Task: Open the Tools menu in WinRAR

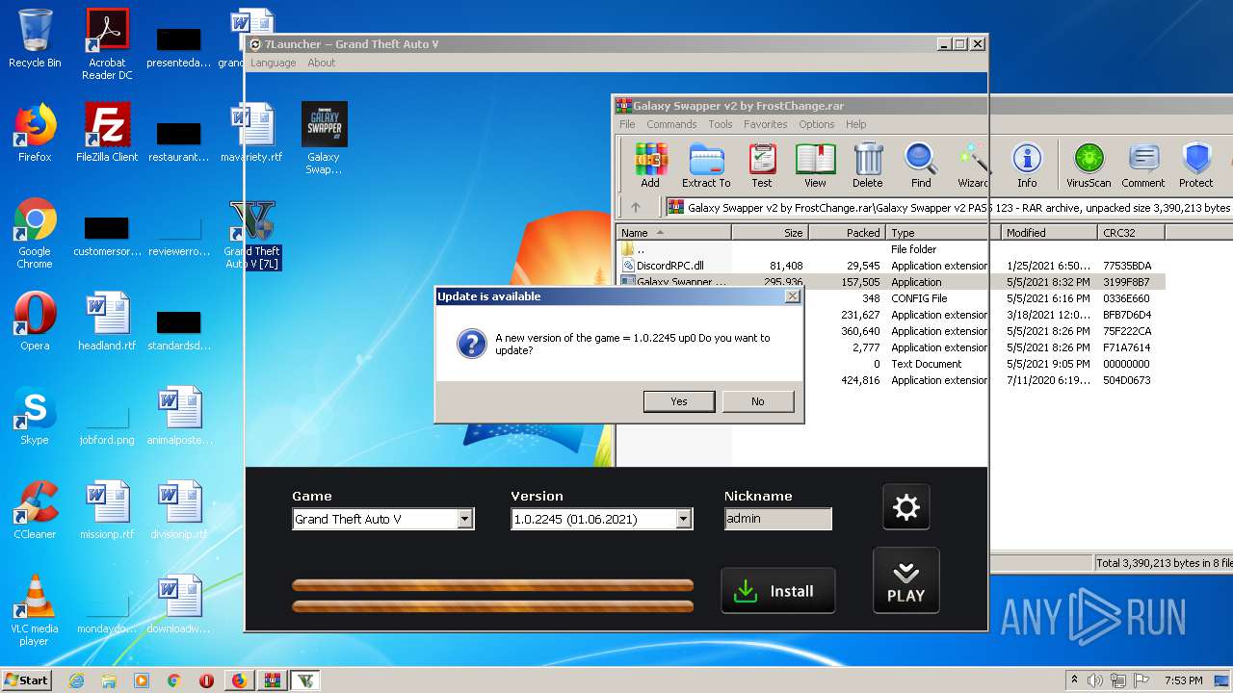Action: coord(721,124)
